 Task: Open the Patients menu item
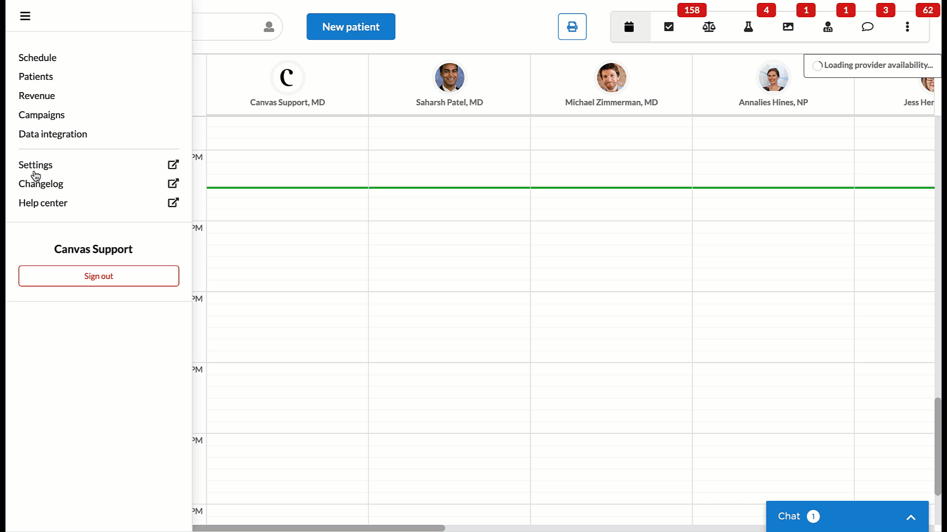(x=36, y=76)
